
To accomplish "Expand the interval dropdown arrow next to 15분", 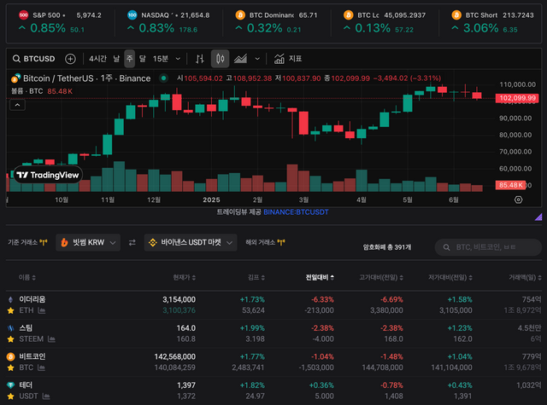I will [178, 59].
